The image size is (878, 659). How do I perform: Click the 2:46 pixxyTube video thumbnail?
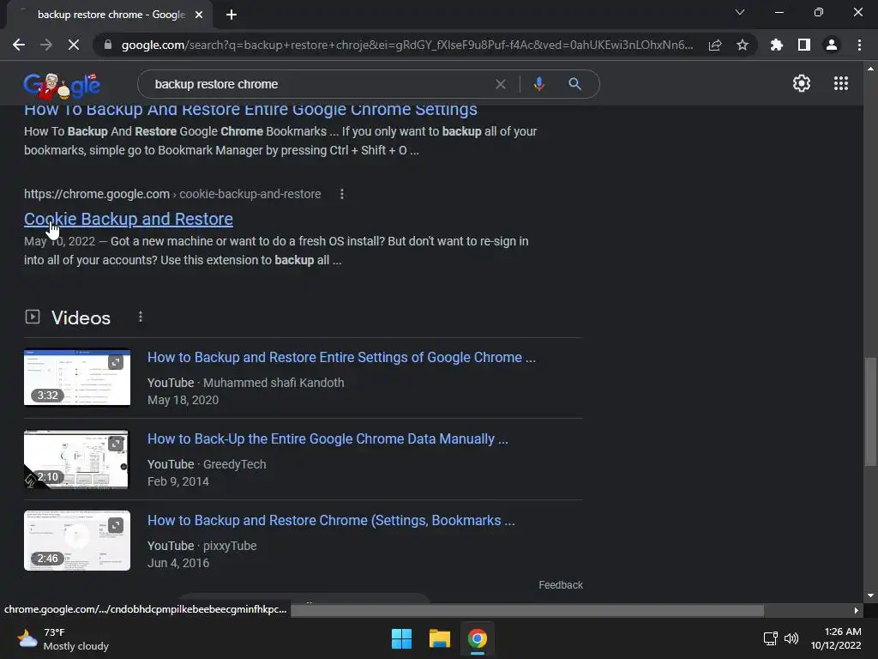pyautogui.click(x=76, y=541)
